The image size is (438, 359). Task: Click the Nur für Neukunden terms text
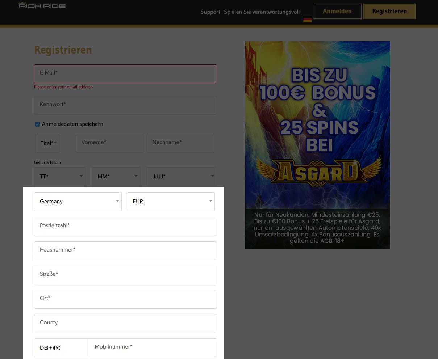point(317,228)
